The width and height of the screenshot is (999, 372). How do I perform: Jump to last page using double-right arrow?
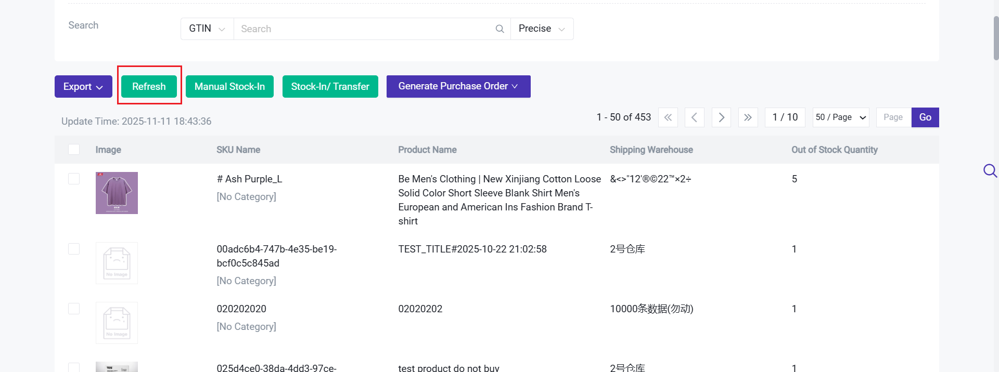(748, 117)
